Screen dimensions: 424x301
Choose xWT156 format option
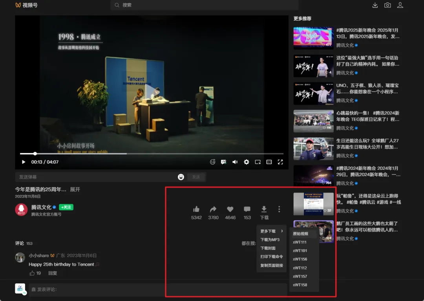pyautogui.click(x=304, y=259)
